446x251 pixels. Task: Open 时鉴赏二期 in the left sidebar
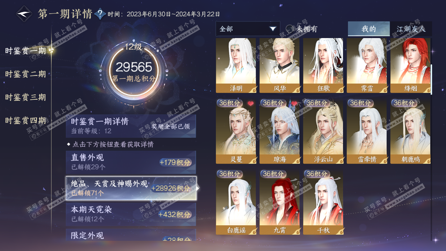(x=25, y=74)
